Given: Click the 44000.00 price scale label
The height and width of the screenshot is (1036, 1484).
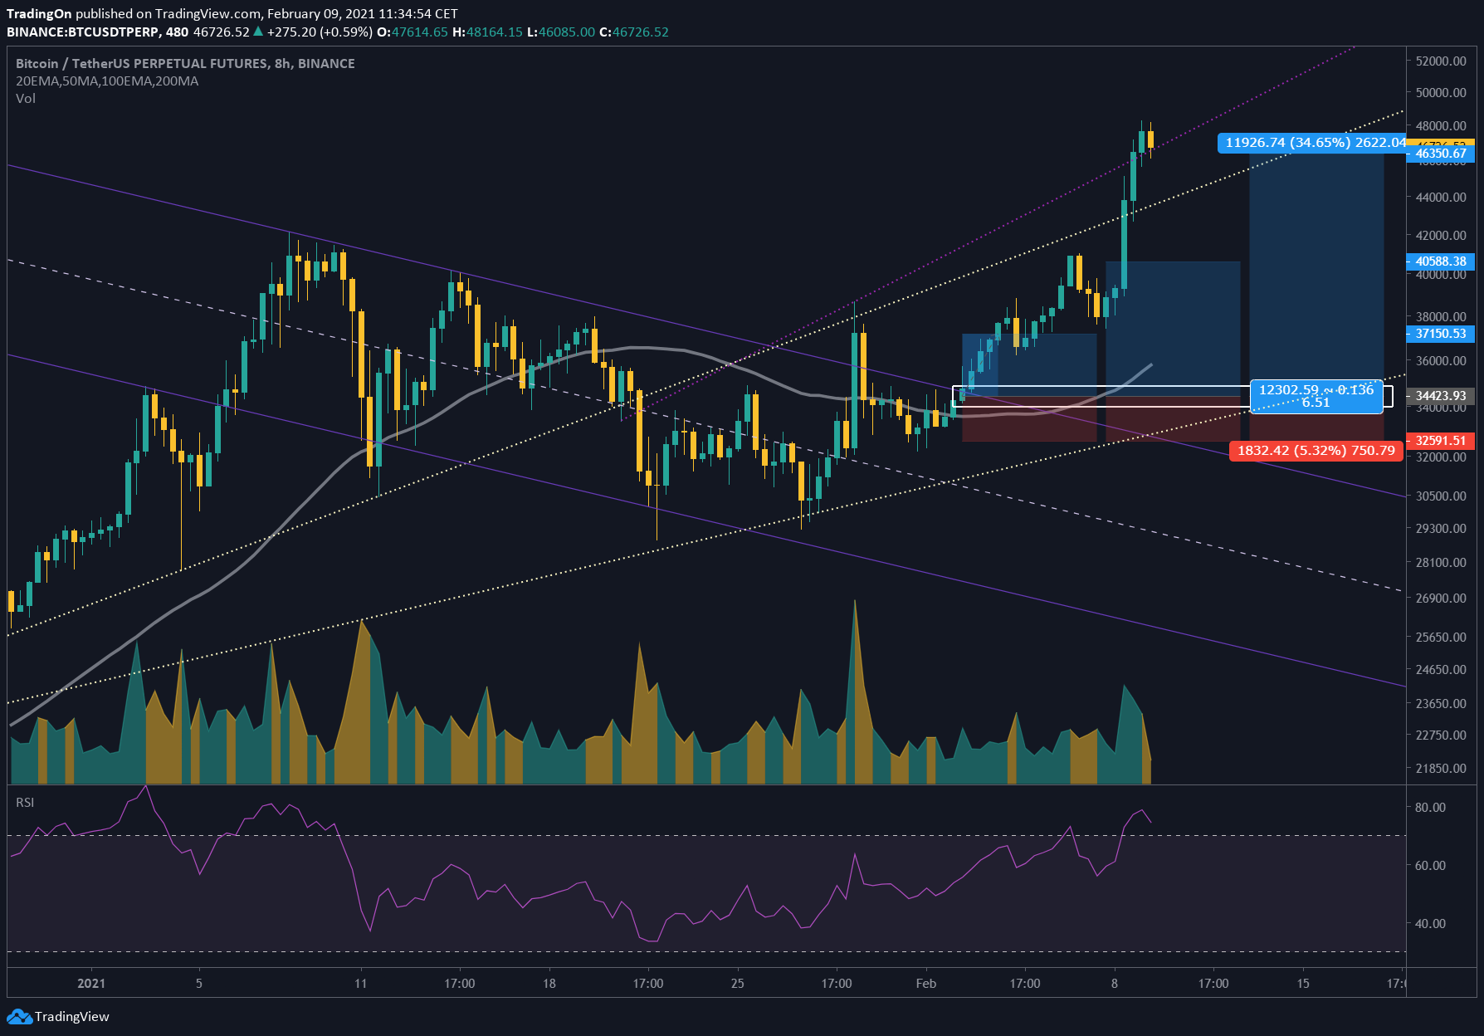Looking at the screenshot, I should [x=1441, y=198].
